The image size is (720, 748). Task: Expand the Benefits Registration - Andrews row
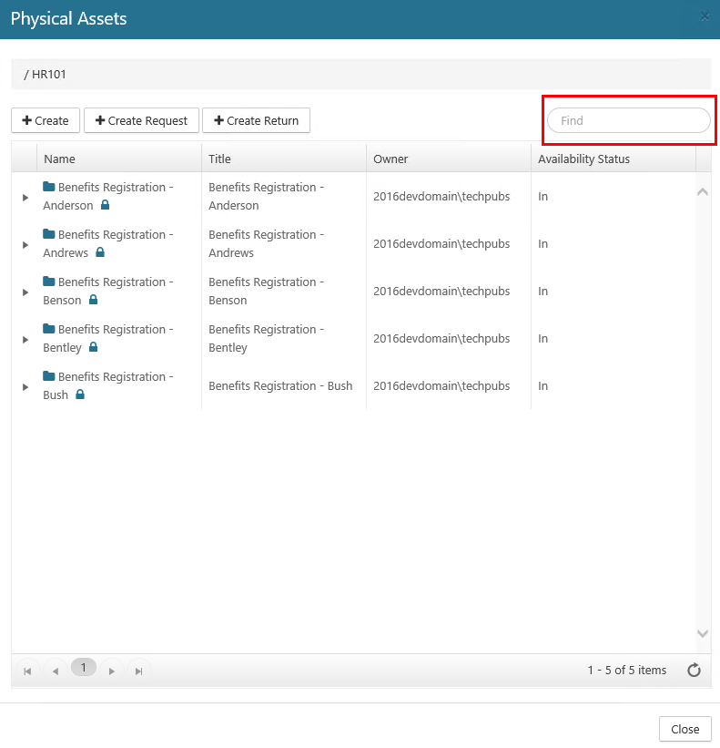point(25,244)
